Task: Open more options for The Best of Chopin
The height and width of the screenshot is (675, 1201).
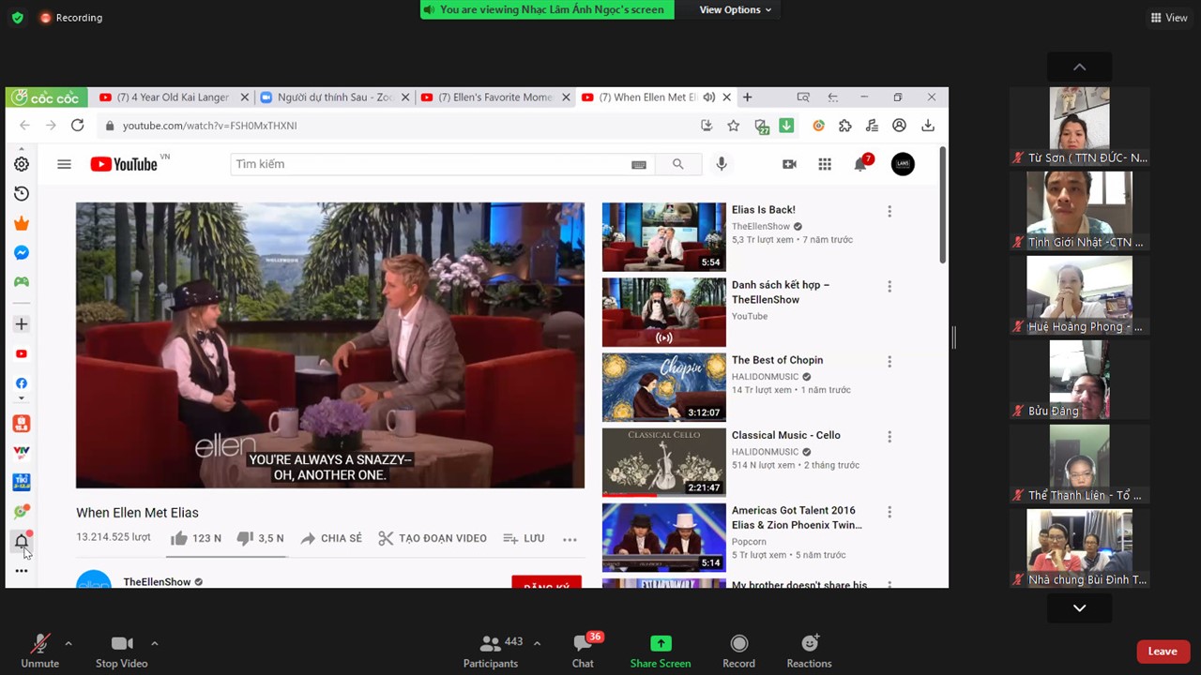Action: (x=889, y=362)
